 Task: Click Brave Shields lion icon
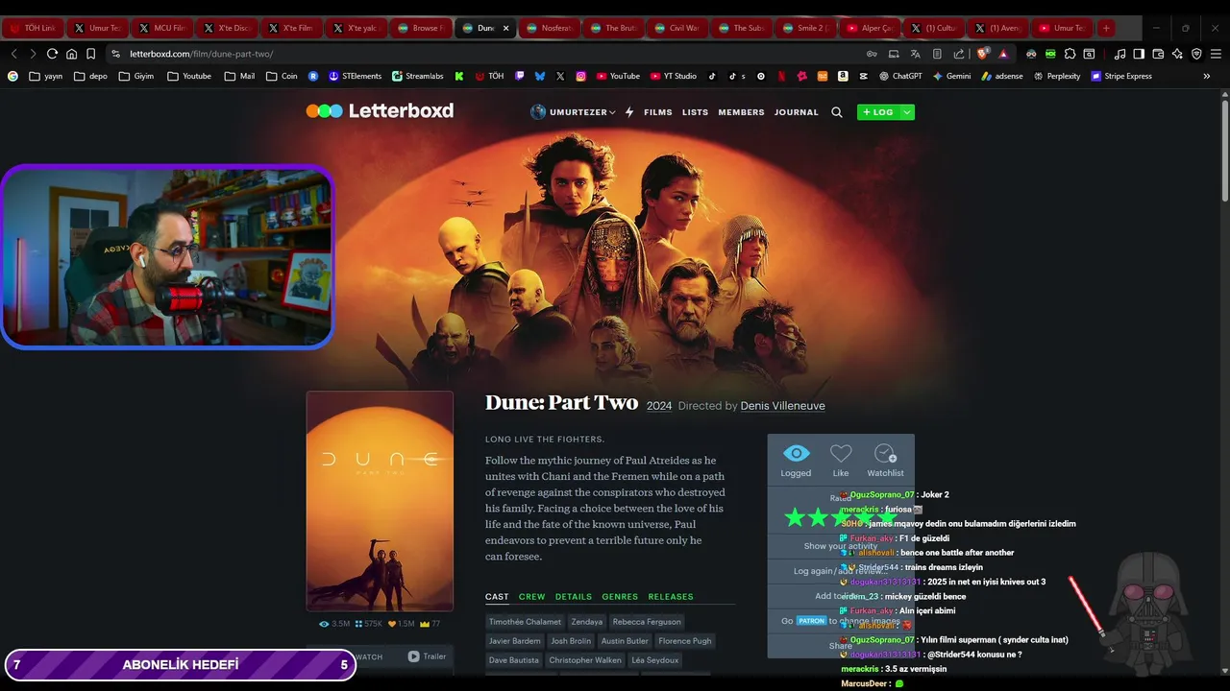pyautogui.click(x=982, y=54)
